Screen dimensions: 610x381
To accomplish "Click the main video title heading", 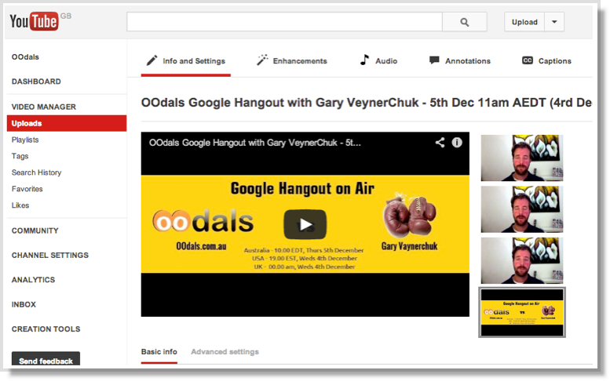I will click(x=367, y=103).
